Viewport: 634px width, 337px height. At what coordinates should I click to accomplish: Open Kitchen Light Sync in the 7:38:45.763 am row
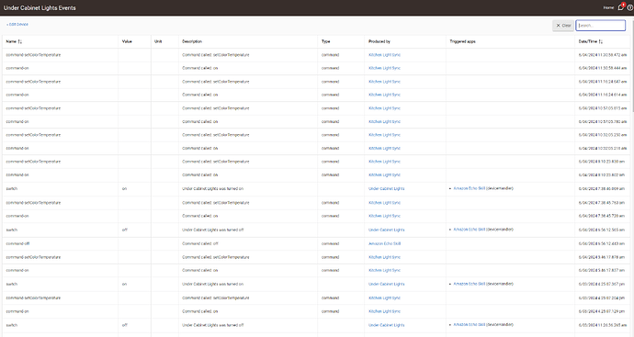(384, 203)
